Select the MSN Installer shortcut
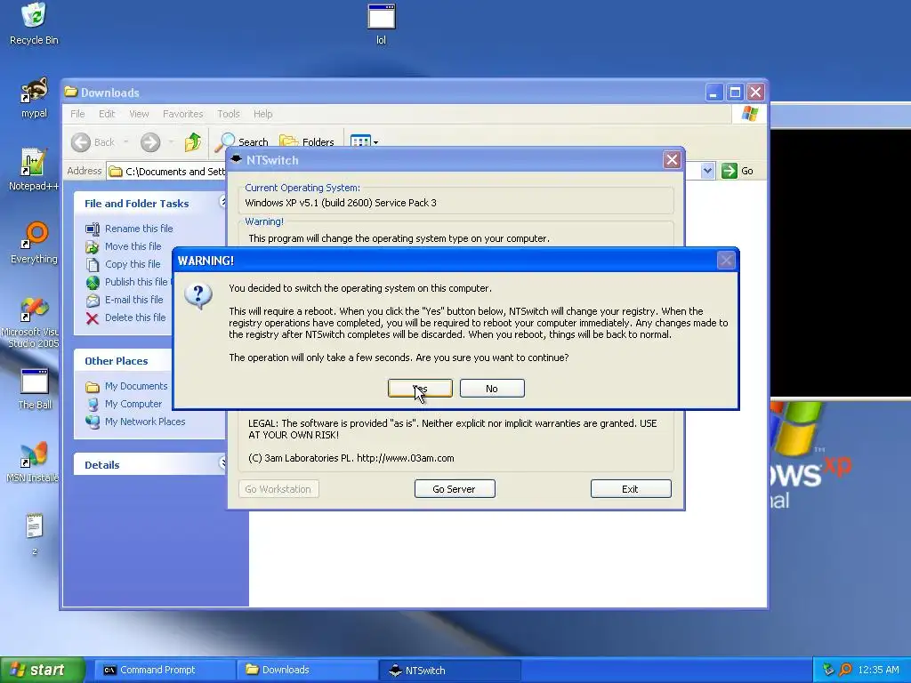Screen dimensions: 911x683 [32, 462]
